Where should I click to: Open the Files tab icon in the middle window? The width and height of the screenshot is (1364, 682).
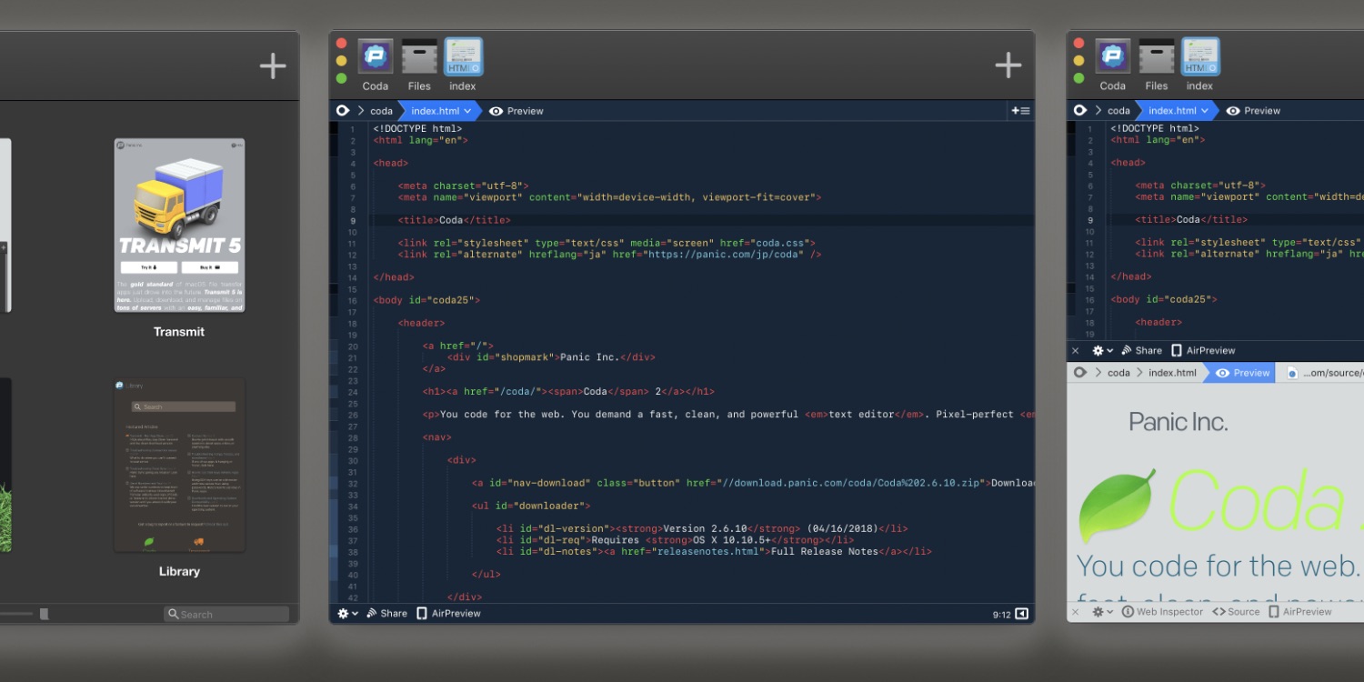coord(419,56)
